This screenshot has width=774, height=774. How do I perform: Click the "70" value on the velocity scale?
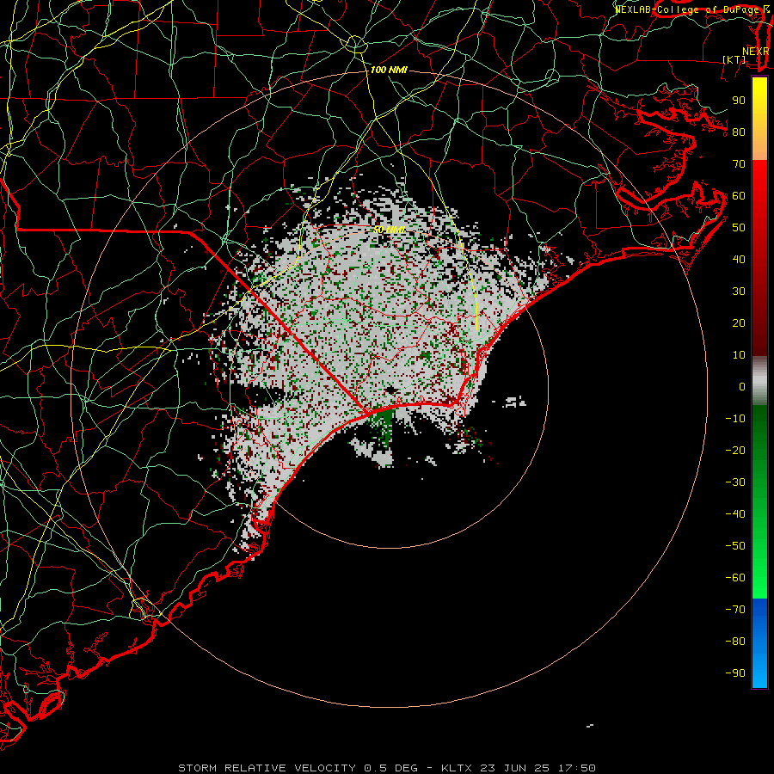coord(739,164)
